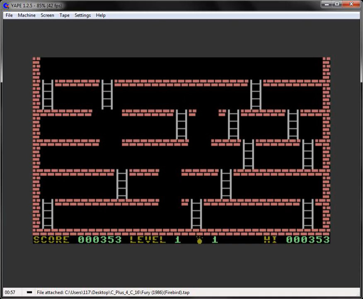Open the Machine menu
Viewport: 363px width, 299px height.
tap(27, 15)
